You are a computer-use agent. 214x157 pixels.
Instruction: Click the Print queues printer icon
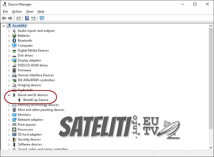[x=14, y=125]
